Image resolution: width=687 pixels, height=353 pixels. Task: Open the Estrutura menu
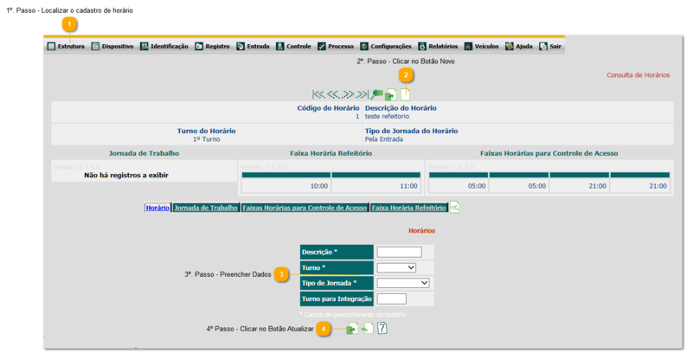(x=66, y=46)
